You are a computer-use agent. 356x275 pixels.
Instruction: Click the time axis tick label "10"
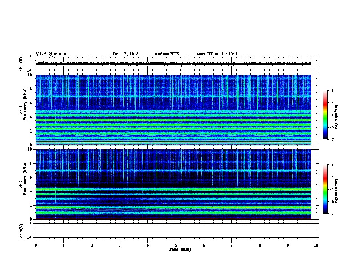[316, 245]
